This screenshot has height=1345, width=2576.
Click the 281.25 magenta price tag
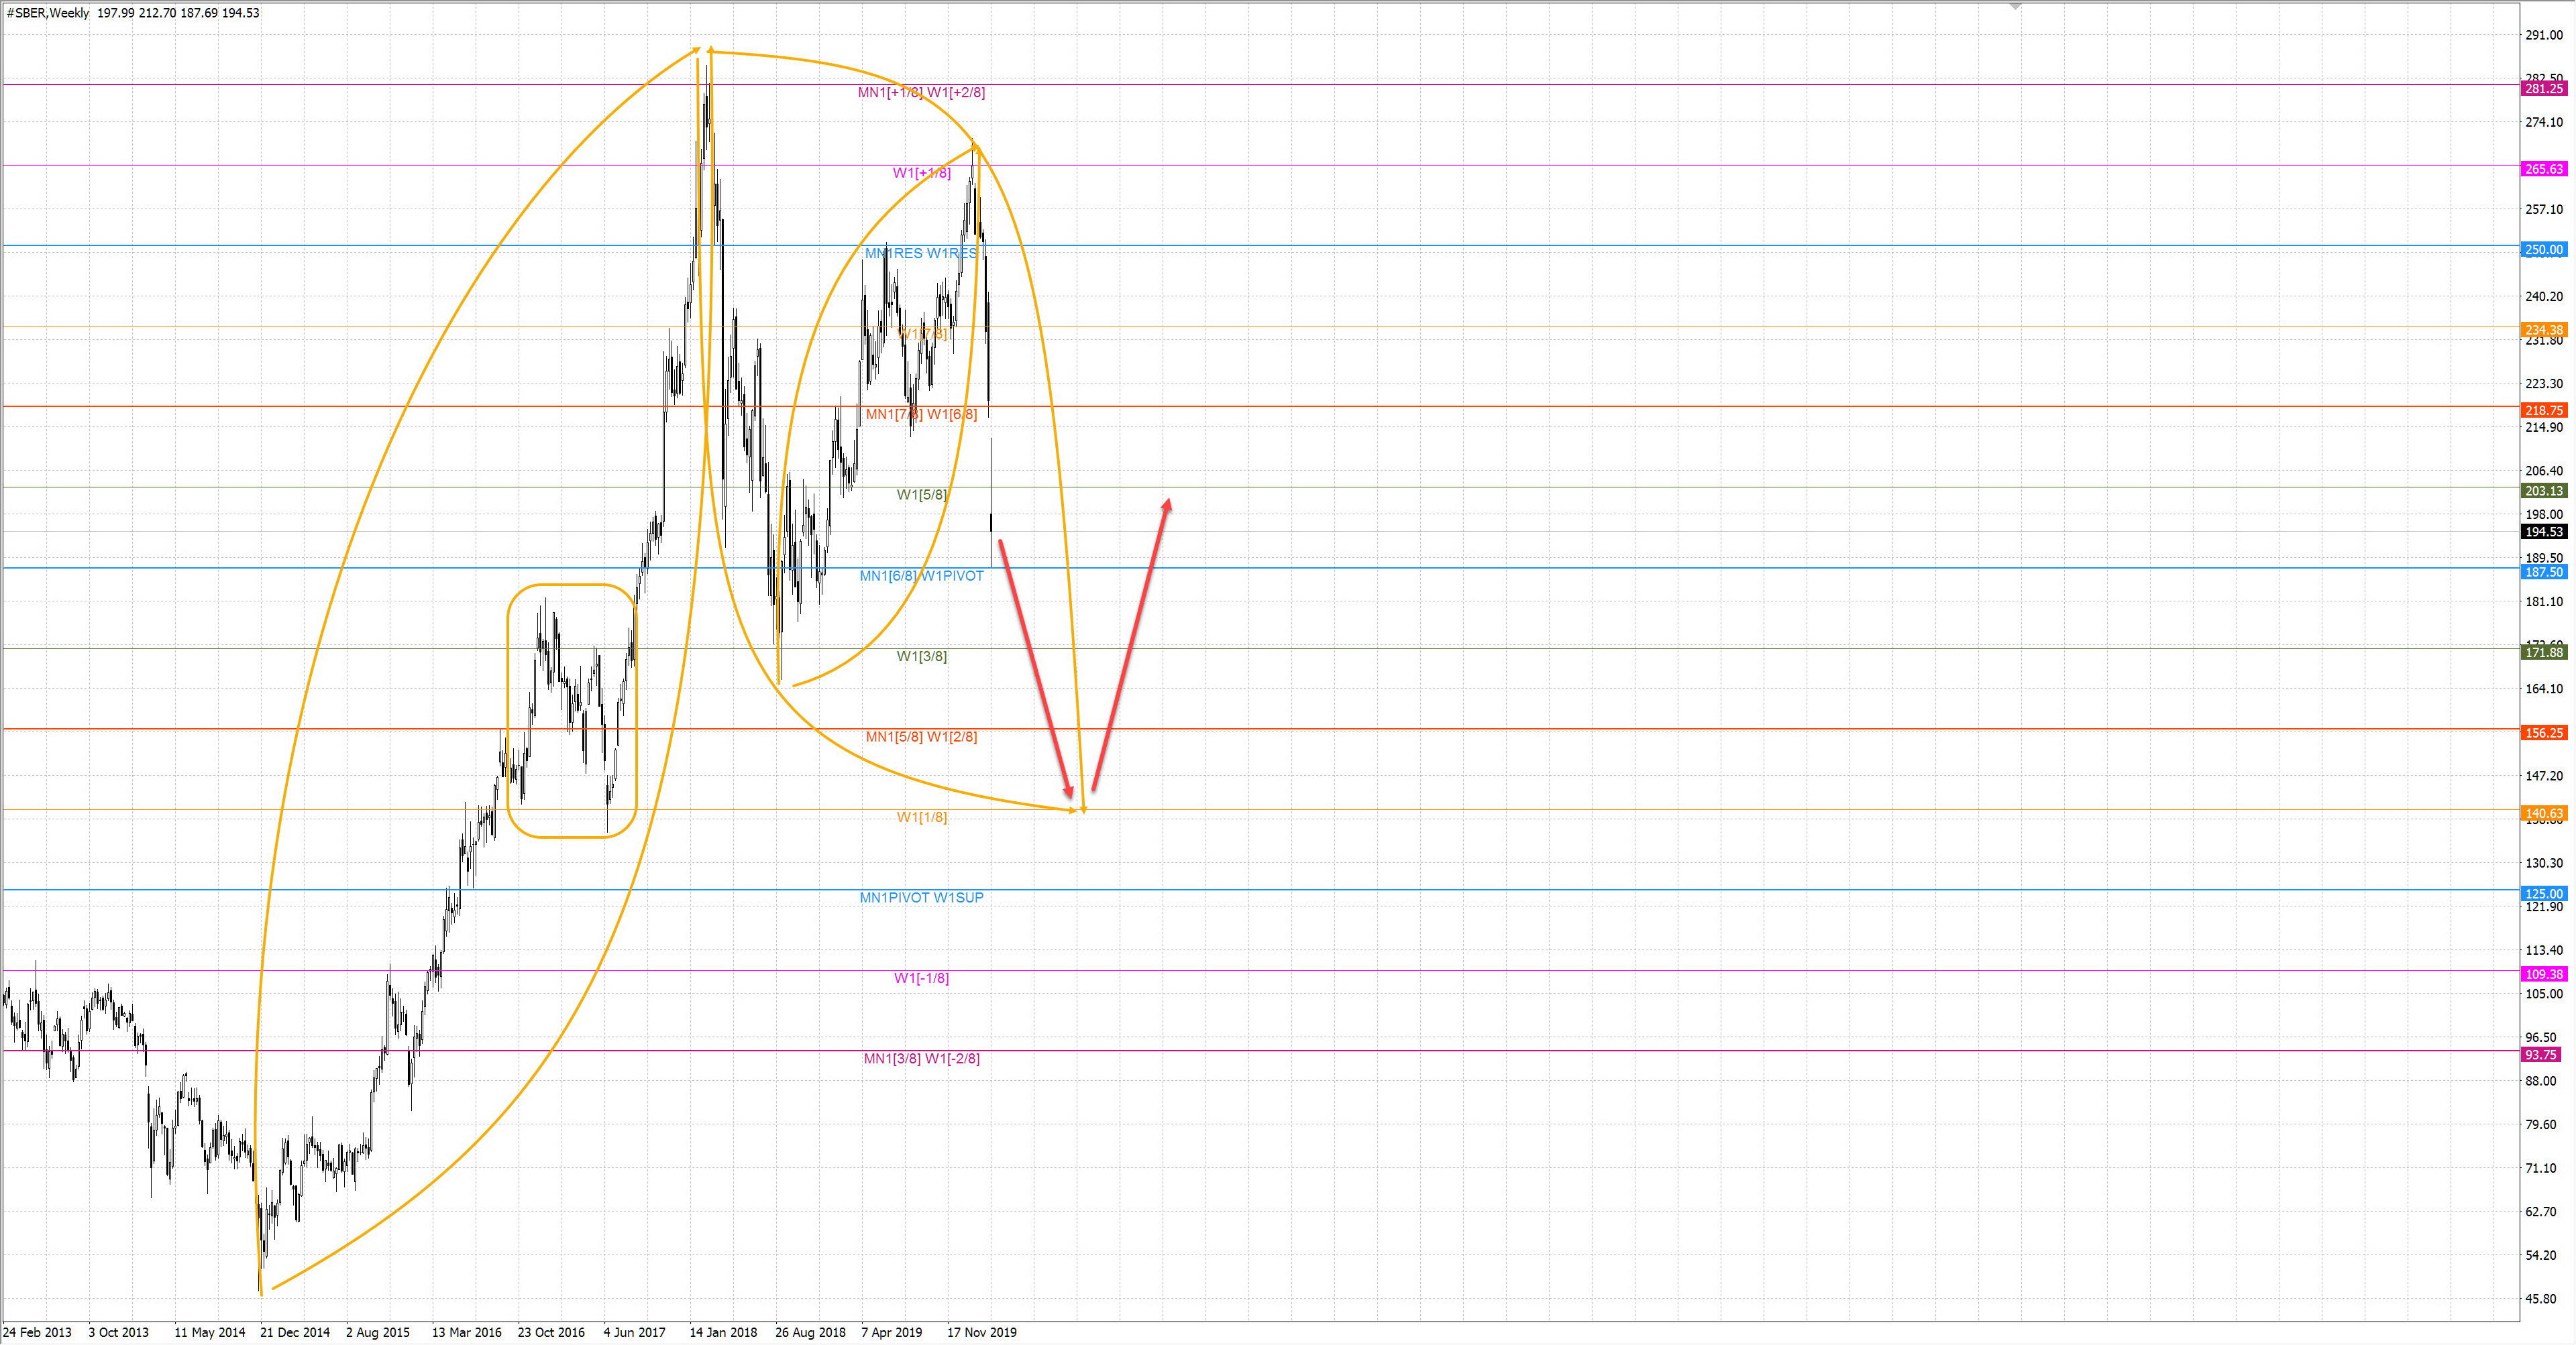coord(2544,89)
